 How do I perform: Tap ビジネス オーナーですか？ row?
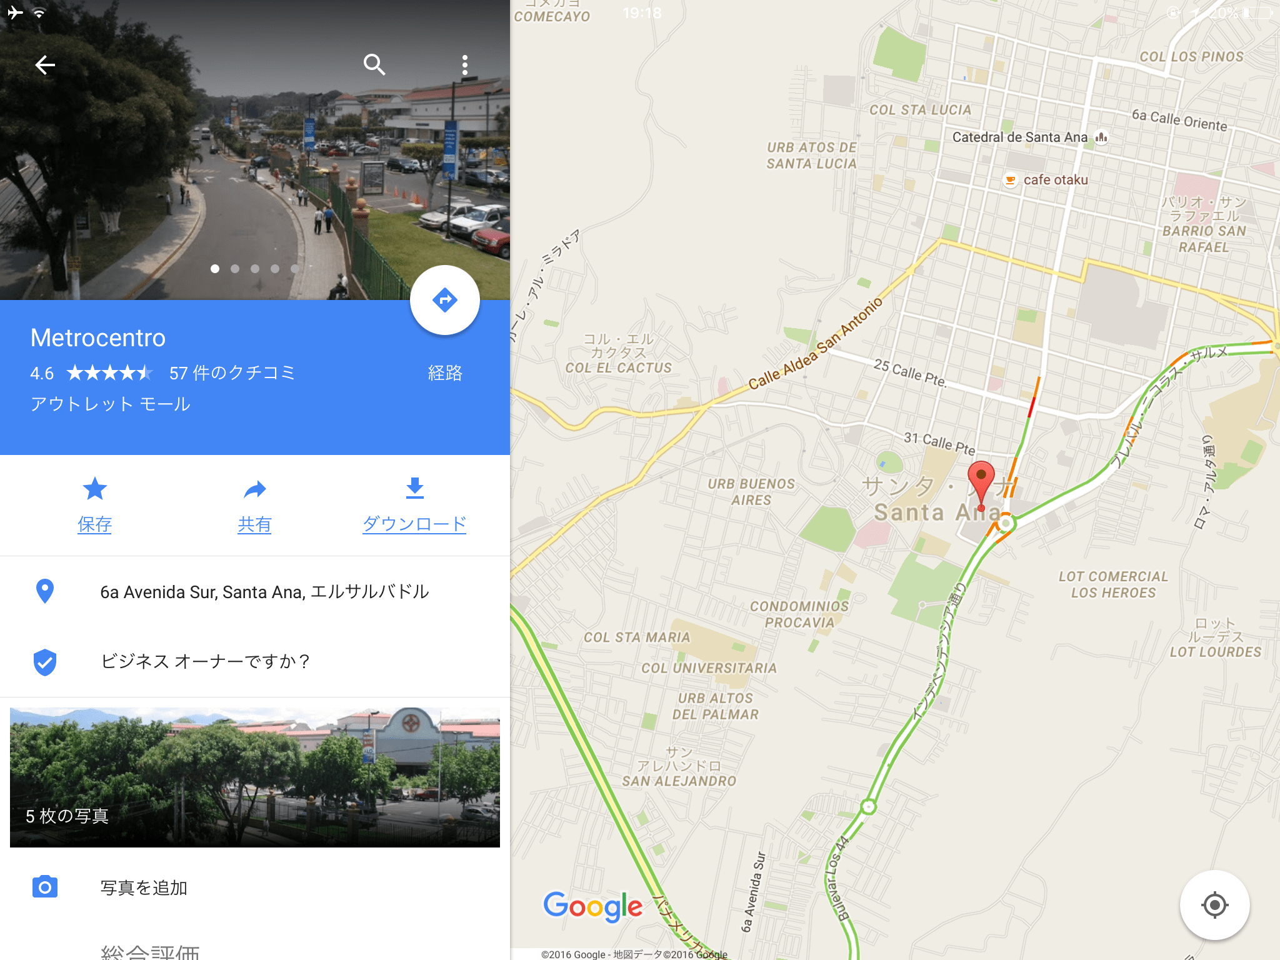[x=255, y=661]
